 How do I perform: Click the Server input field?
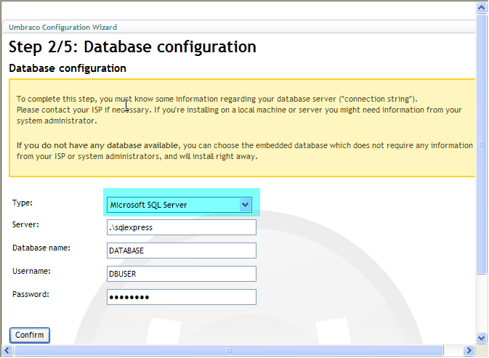coord(182,227)
